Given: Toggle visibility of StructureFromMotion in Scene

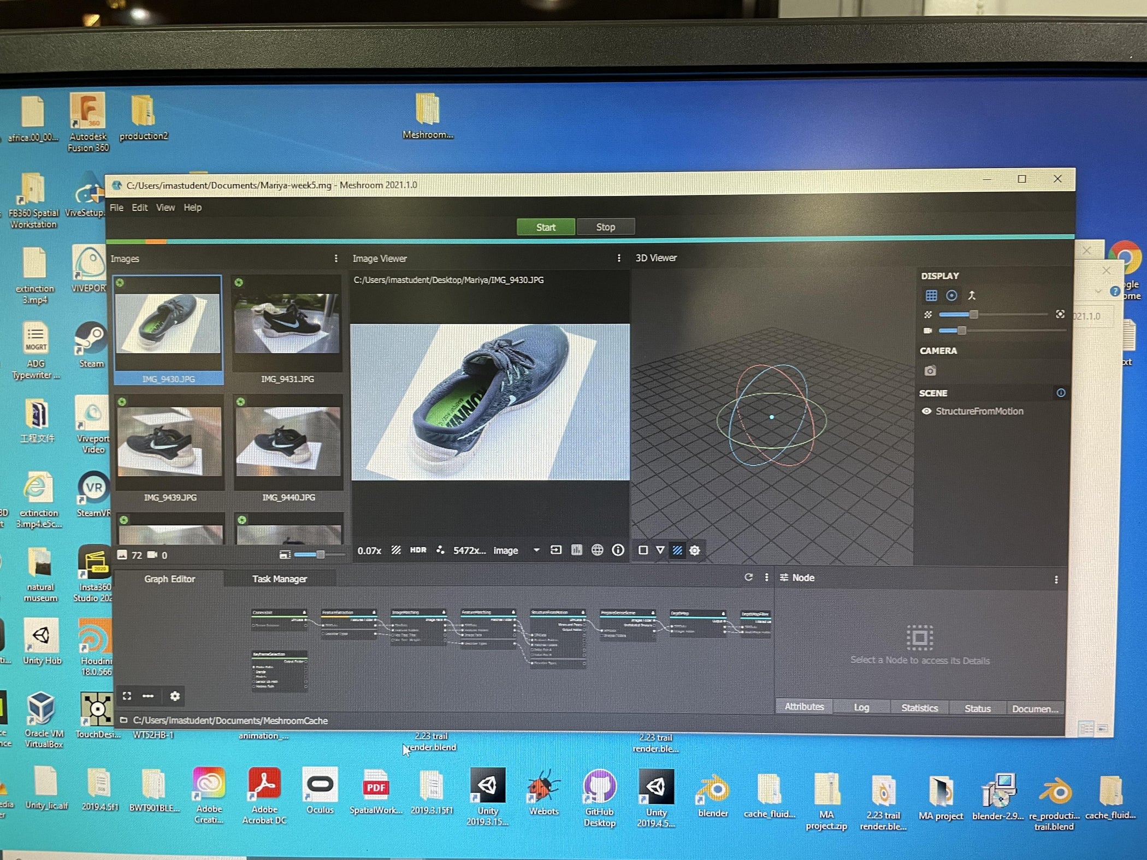Looking at the screenshot, I should pos(927,412).
